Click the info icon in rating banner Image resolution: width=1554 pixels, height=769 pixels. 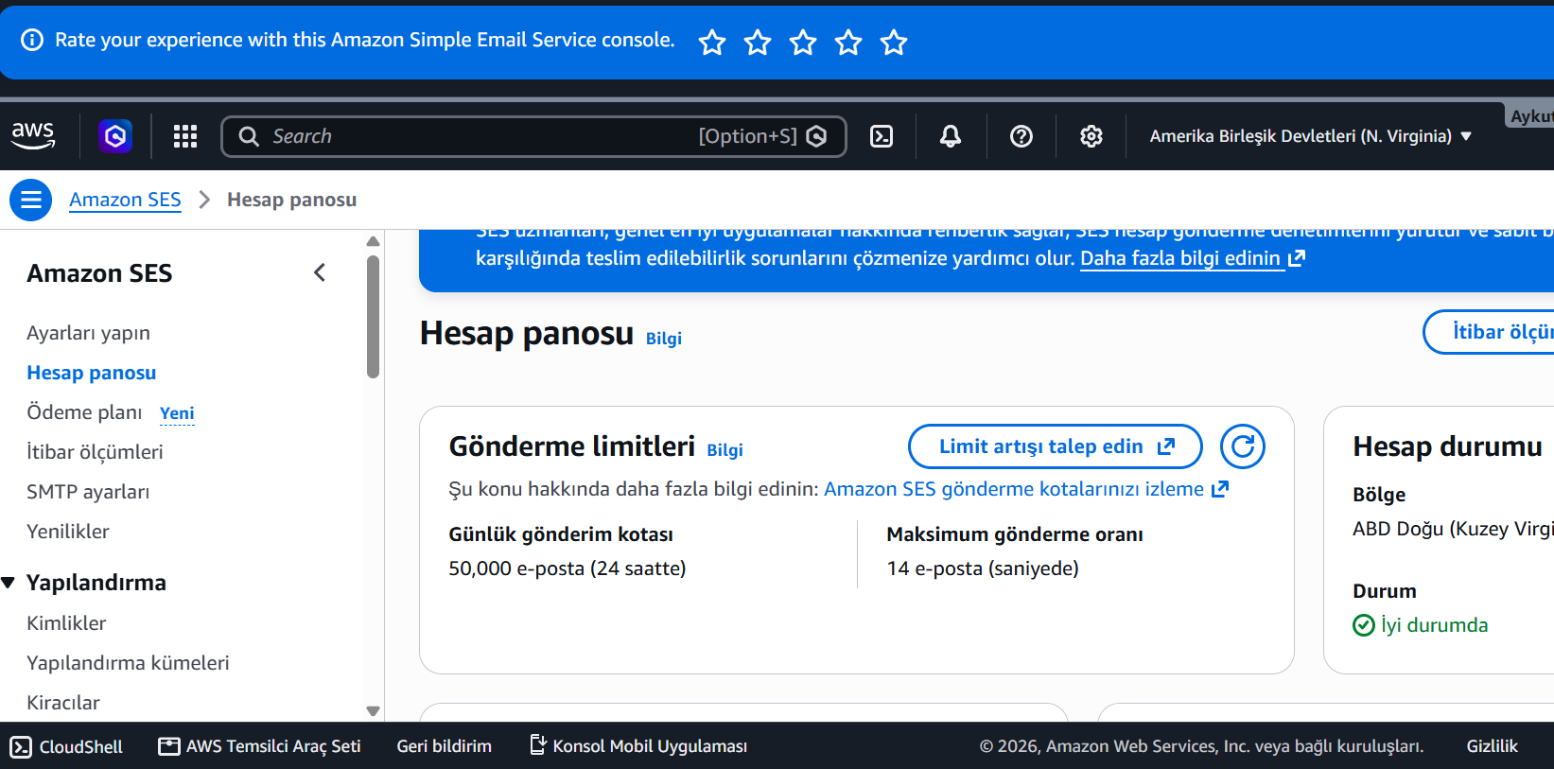point(32,40)
